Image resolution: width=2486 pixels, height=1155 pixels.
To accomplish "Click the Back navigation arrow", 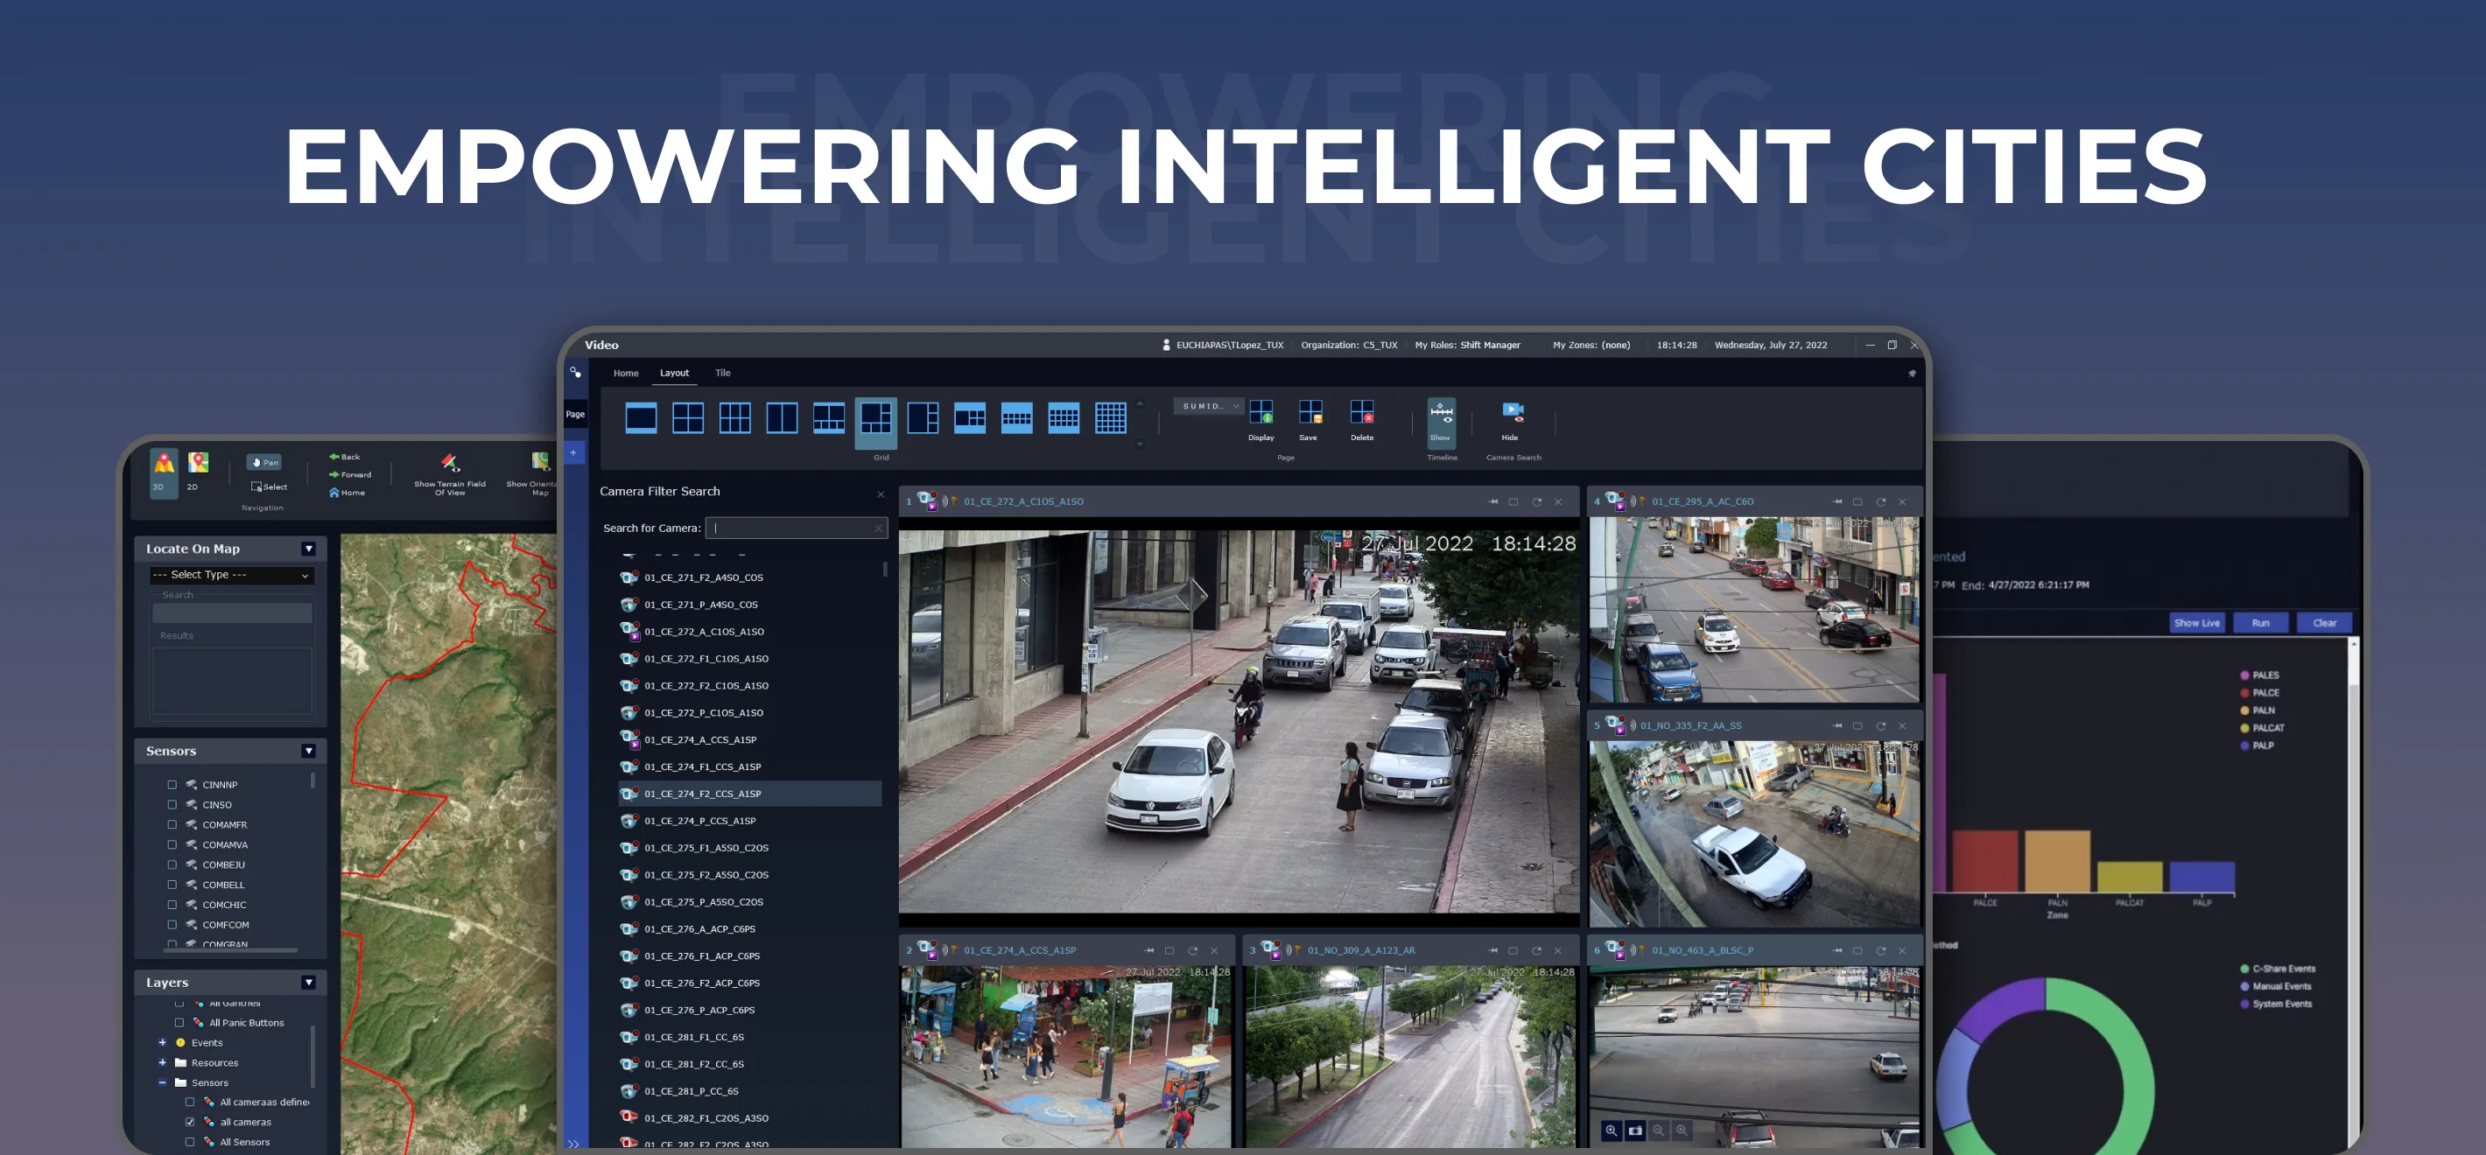I will [x=345, y=457].
